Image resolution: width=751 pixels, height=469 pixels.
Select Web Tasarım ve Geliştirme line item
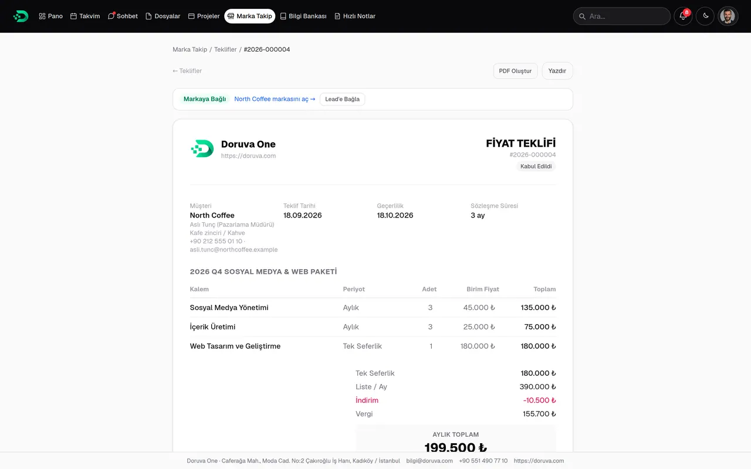[x=235, y=346]
